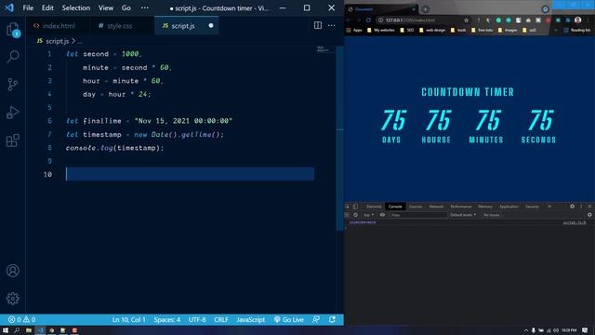
Task: Click Go Live in the status bar
Action: pos(289,320)
